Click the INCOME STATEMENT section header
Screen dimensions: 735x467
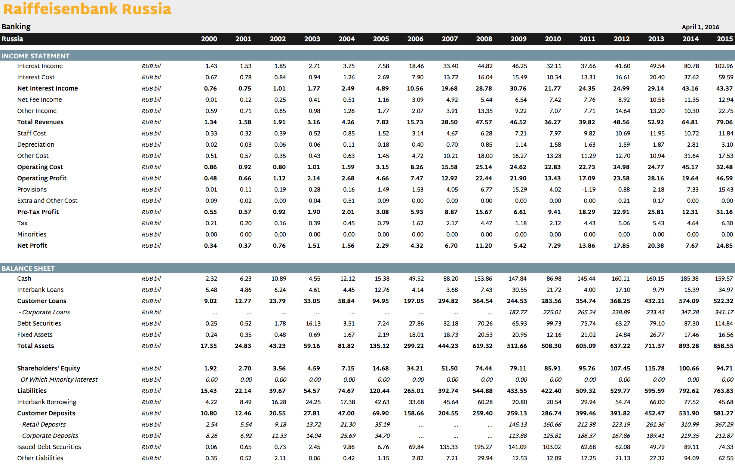tap(36, 56)
